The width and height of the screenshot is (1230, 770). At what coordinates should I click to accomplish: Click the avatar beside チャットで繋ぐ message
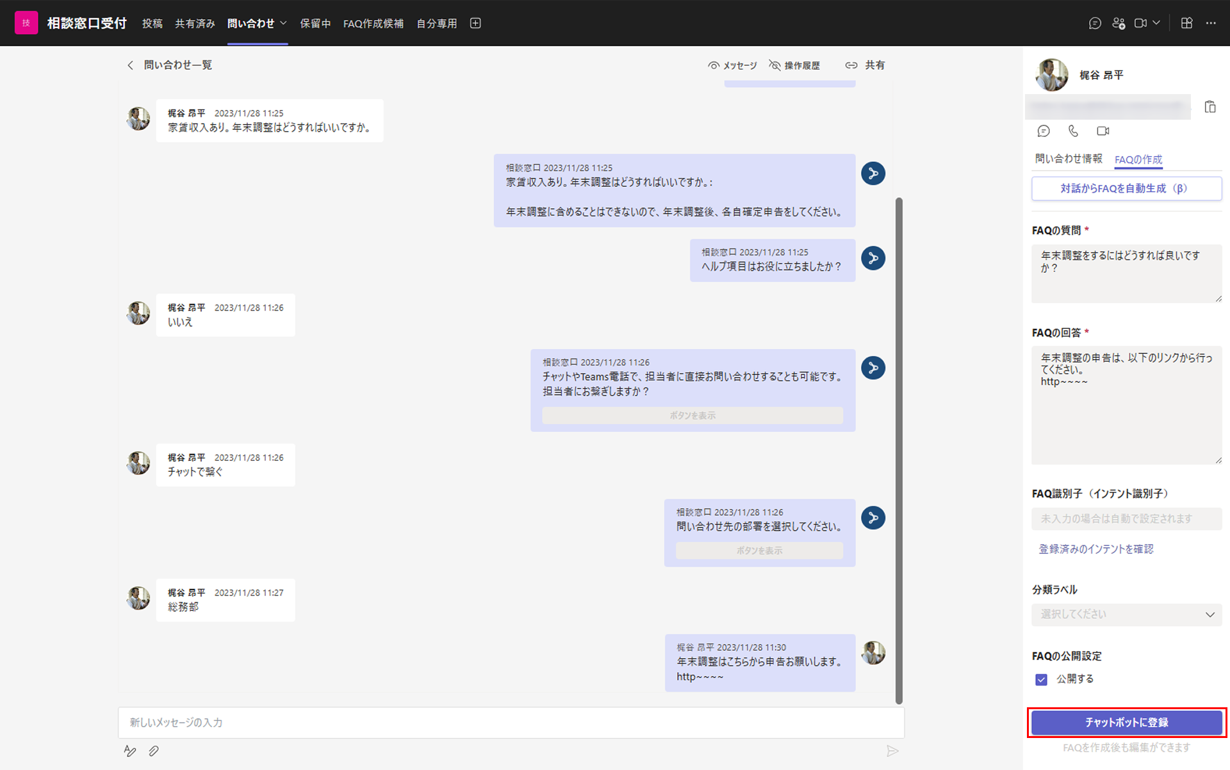138,463
